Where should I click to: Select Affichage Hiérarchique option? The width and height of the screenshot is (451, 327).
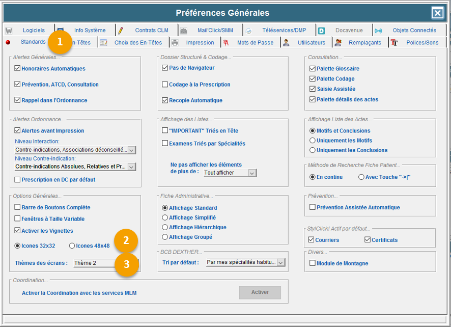pos(165,227)
